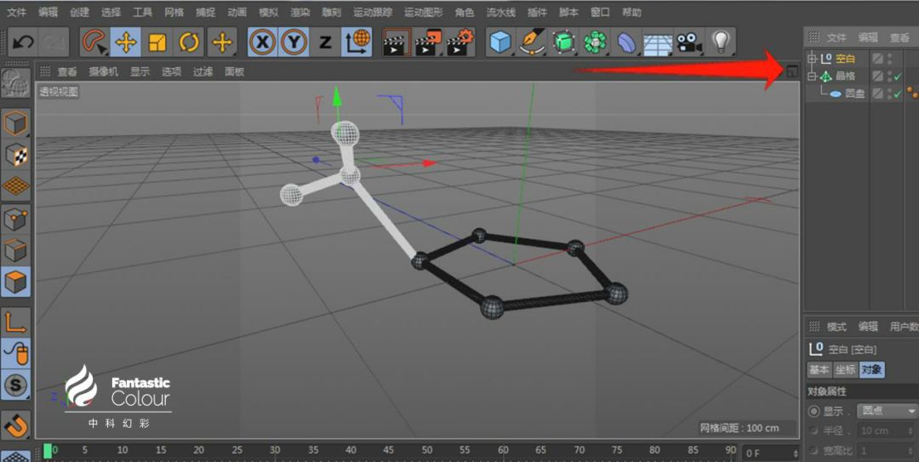Open viewport 摄像机 menu
The height and width of the screenshot is (462, 919).
(x=103, y=71)
